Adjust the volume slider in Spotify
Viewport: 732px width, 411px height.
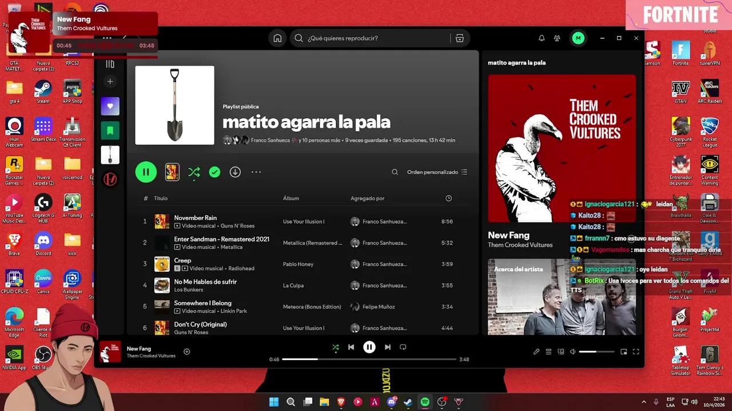pos(595,352)
